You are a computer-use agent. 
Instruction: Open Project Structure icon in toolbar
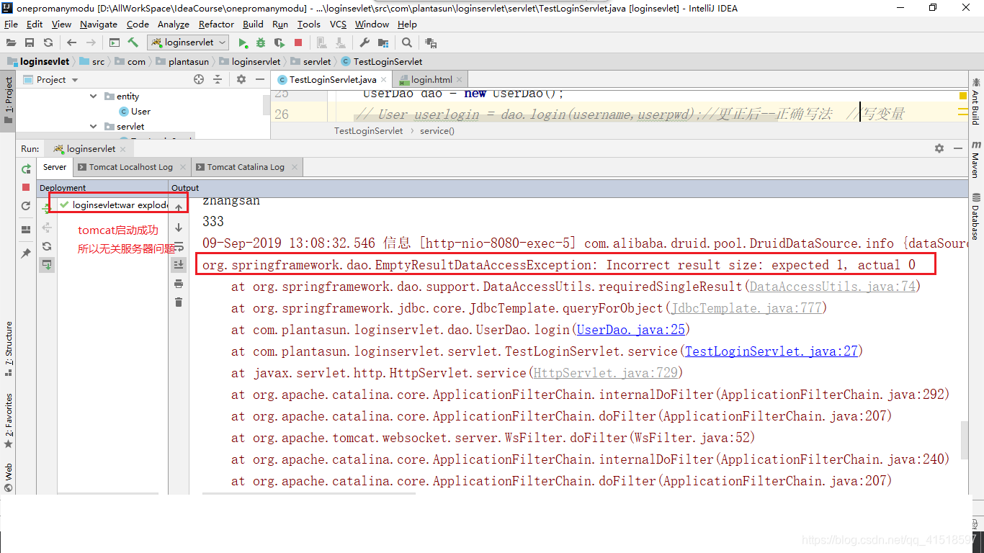383,42
